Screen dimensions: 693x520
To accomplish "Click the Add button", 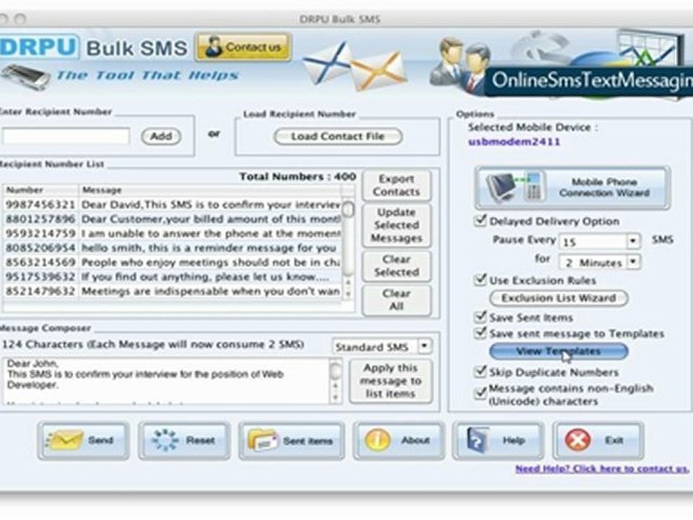I will coord(161,136).
